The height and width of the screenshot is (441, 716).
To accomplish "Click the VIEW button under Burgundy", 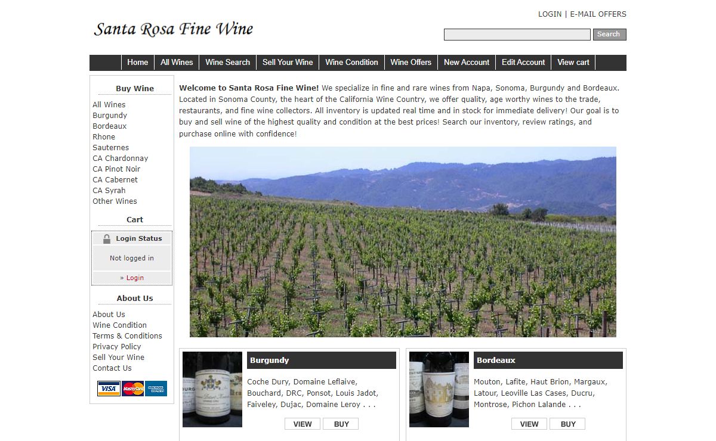I will coord(303,424).
